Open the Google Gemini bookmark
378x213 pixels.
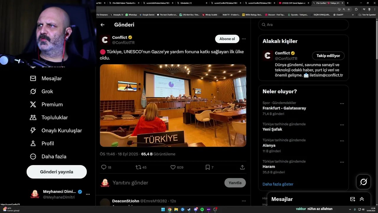click(147, 14)
